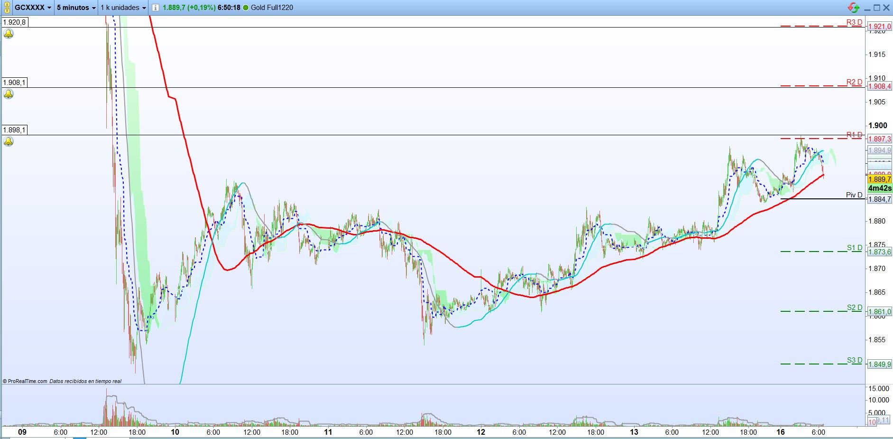Click the R1 D pivot label
This screenshot has height=439, width=893.
854,135
